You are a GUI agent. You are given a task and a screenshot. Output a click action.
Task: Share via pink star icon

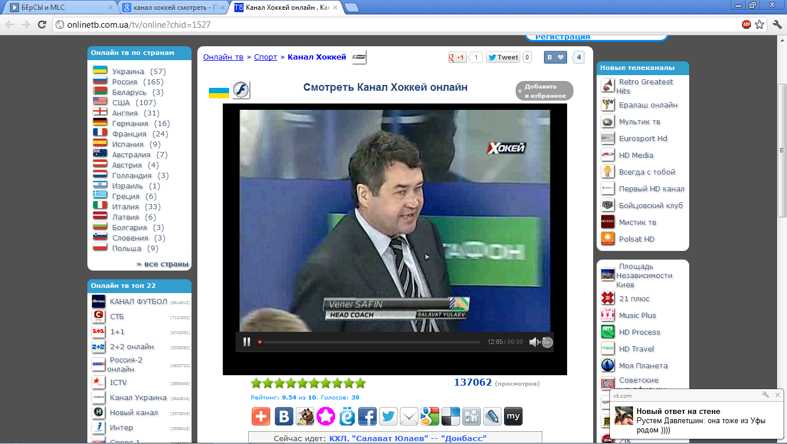326,416
